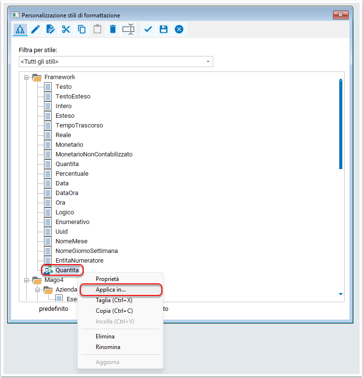Open the Filtra per stile dropdown
Image resolution: width=363 pixels, height=378 pixels.
click(x=208, y=62)
